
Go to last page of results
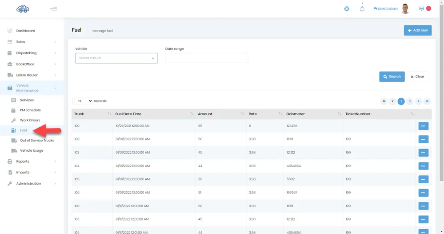427,101
